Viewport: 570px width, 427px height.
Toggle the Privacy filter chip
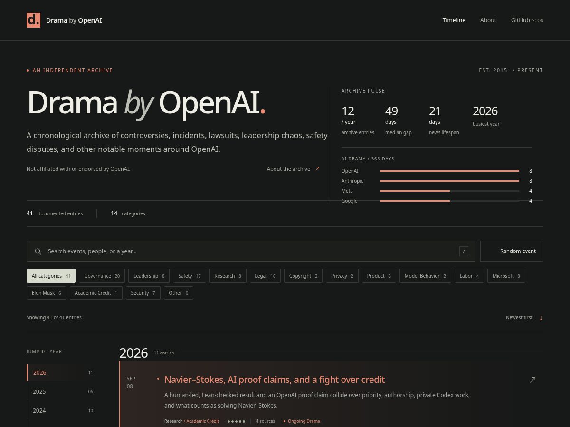click(342, 276)
